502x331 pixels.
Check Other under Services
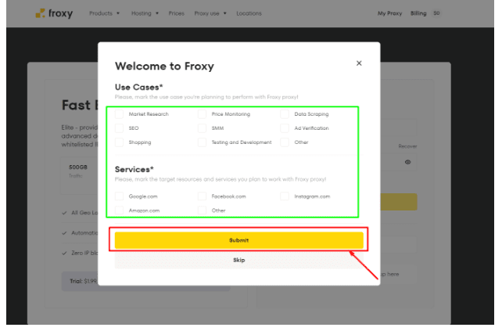tap(202, 210)
